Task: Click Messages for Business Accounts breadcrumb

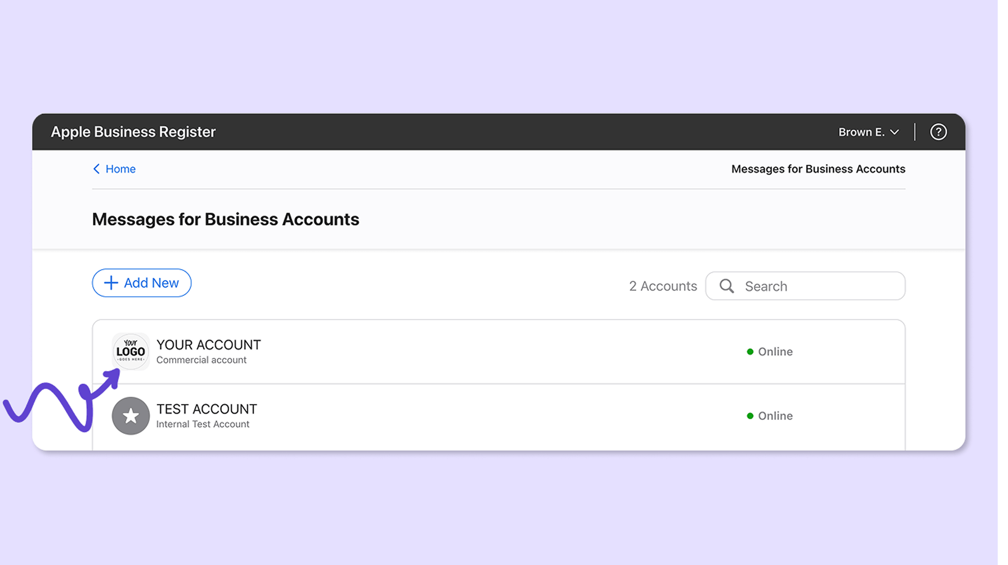Action: (x=818, y=169)
